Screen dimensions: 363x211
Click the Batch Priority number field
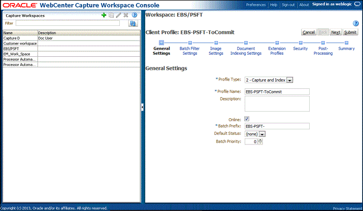coord(251,142)
